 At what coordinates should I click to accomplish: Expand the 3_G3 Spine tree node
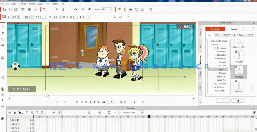[213, 87]
